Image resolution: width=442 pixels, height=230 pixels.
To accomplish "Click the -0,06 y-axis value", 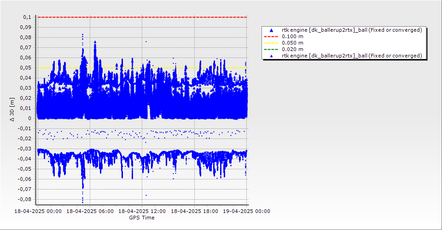I will coord(25,179).
